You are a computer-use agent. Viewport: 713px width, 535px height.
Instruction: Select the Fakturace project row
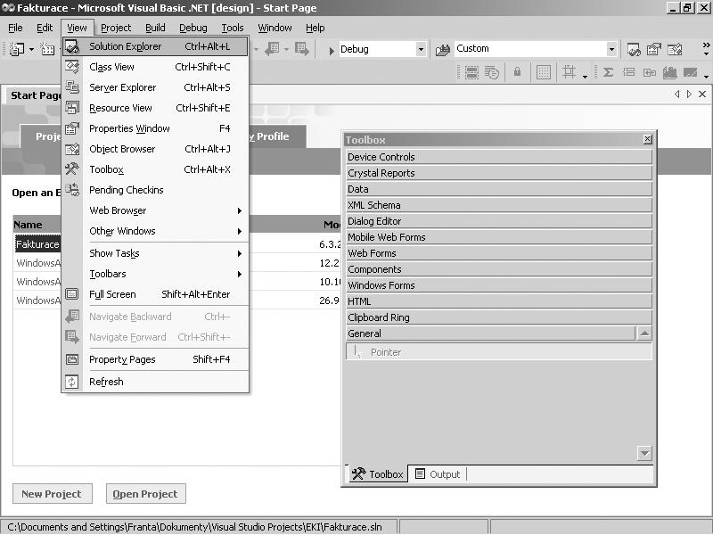(x=37, y=244)
